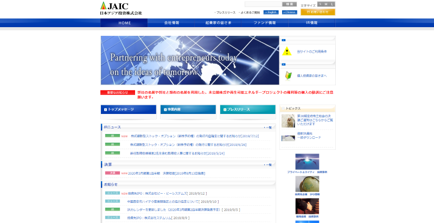Open the IR情報 navigation menu
Viewport: 434px width, 223px height.
pyautogui.click(x=312, y=23)
